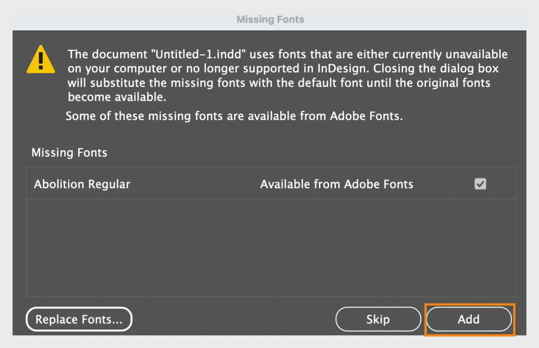This screenshot has width=539, height=348.
Task: Select the Missing Fonts section header
Action: tap(69, 152)
